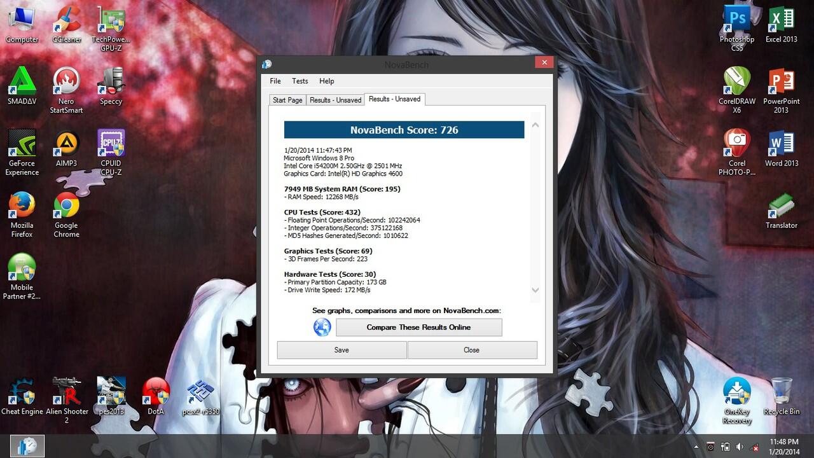
Task: Switch to the Start Page tab
Action: [x=287, y=99]
